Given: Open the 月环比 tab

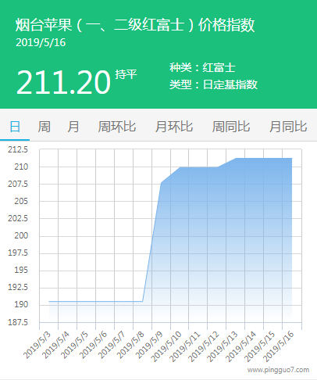Looking at the screenshot, I should click(x=174, y=127).
